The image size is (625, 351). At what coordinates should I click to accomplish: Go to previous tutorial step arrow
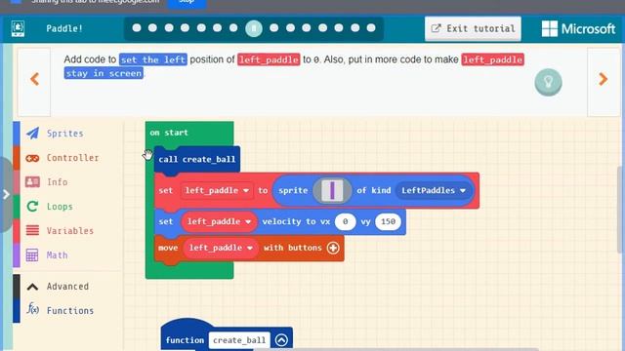click(x=35, y=79)
